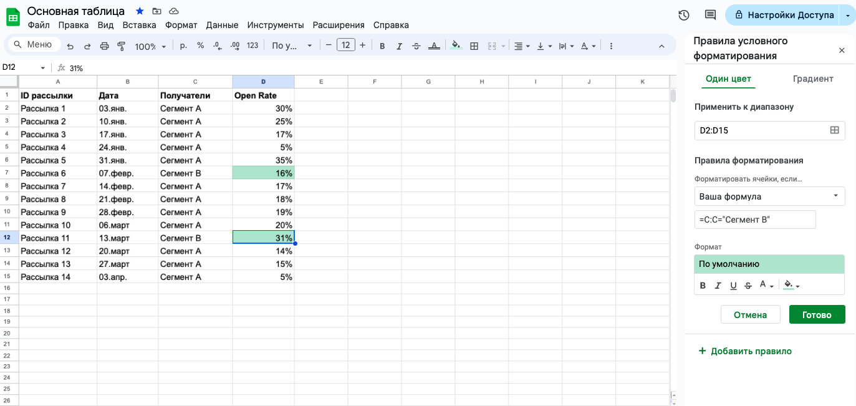
Task: Open horizontal align dropdown
Action: point(521,46)
